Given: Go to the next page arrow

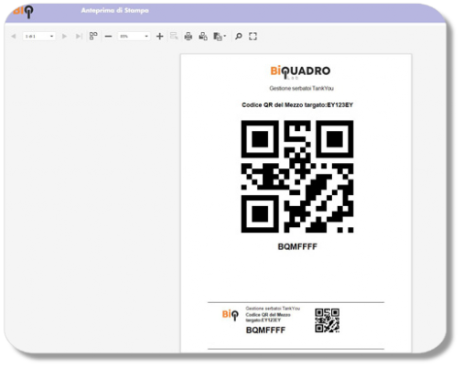Looking at the screenshot, I should click(64, 37).
